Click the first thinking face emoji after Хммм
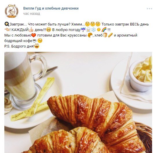This screenshot has height=153, width=157. pyautogui.click(x=87, y=24)
